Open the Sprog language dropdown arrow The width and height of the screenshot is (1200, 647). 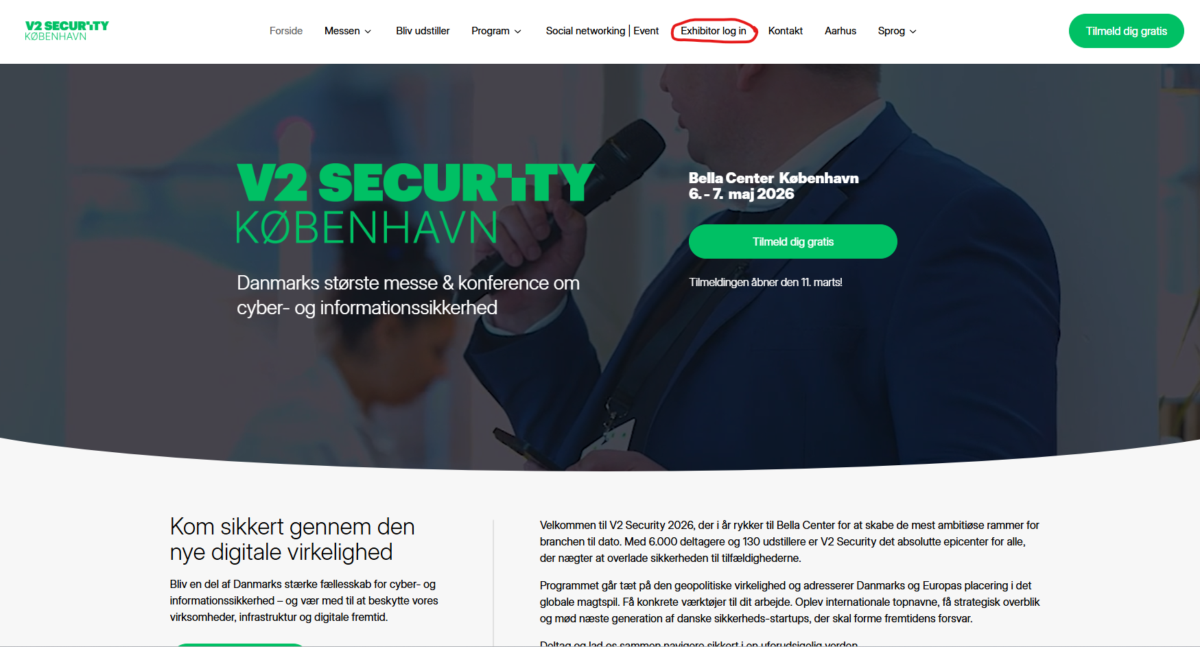click(913, 32)
